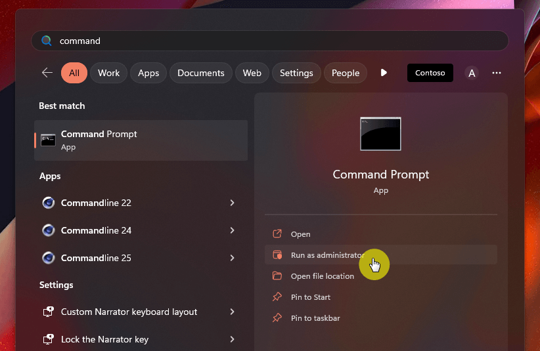Image resolution: width=540 pixels, height=351 pixels.
Task: Expand the Commandline 22 chevron
Action: [x=232, y=203]
